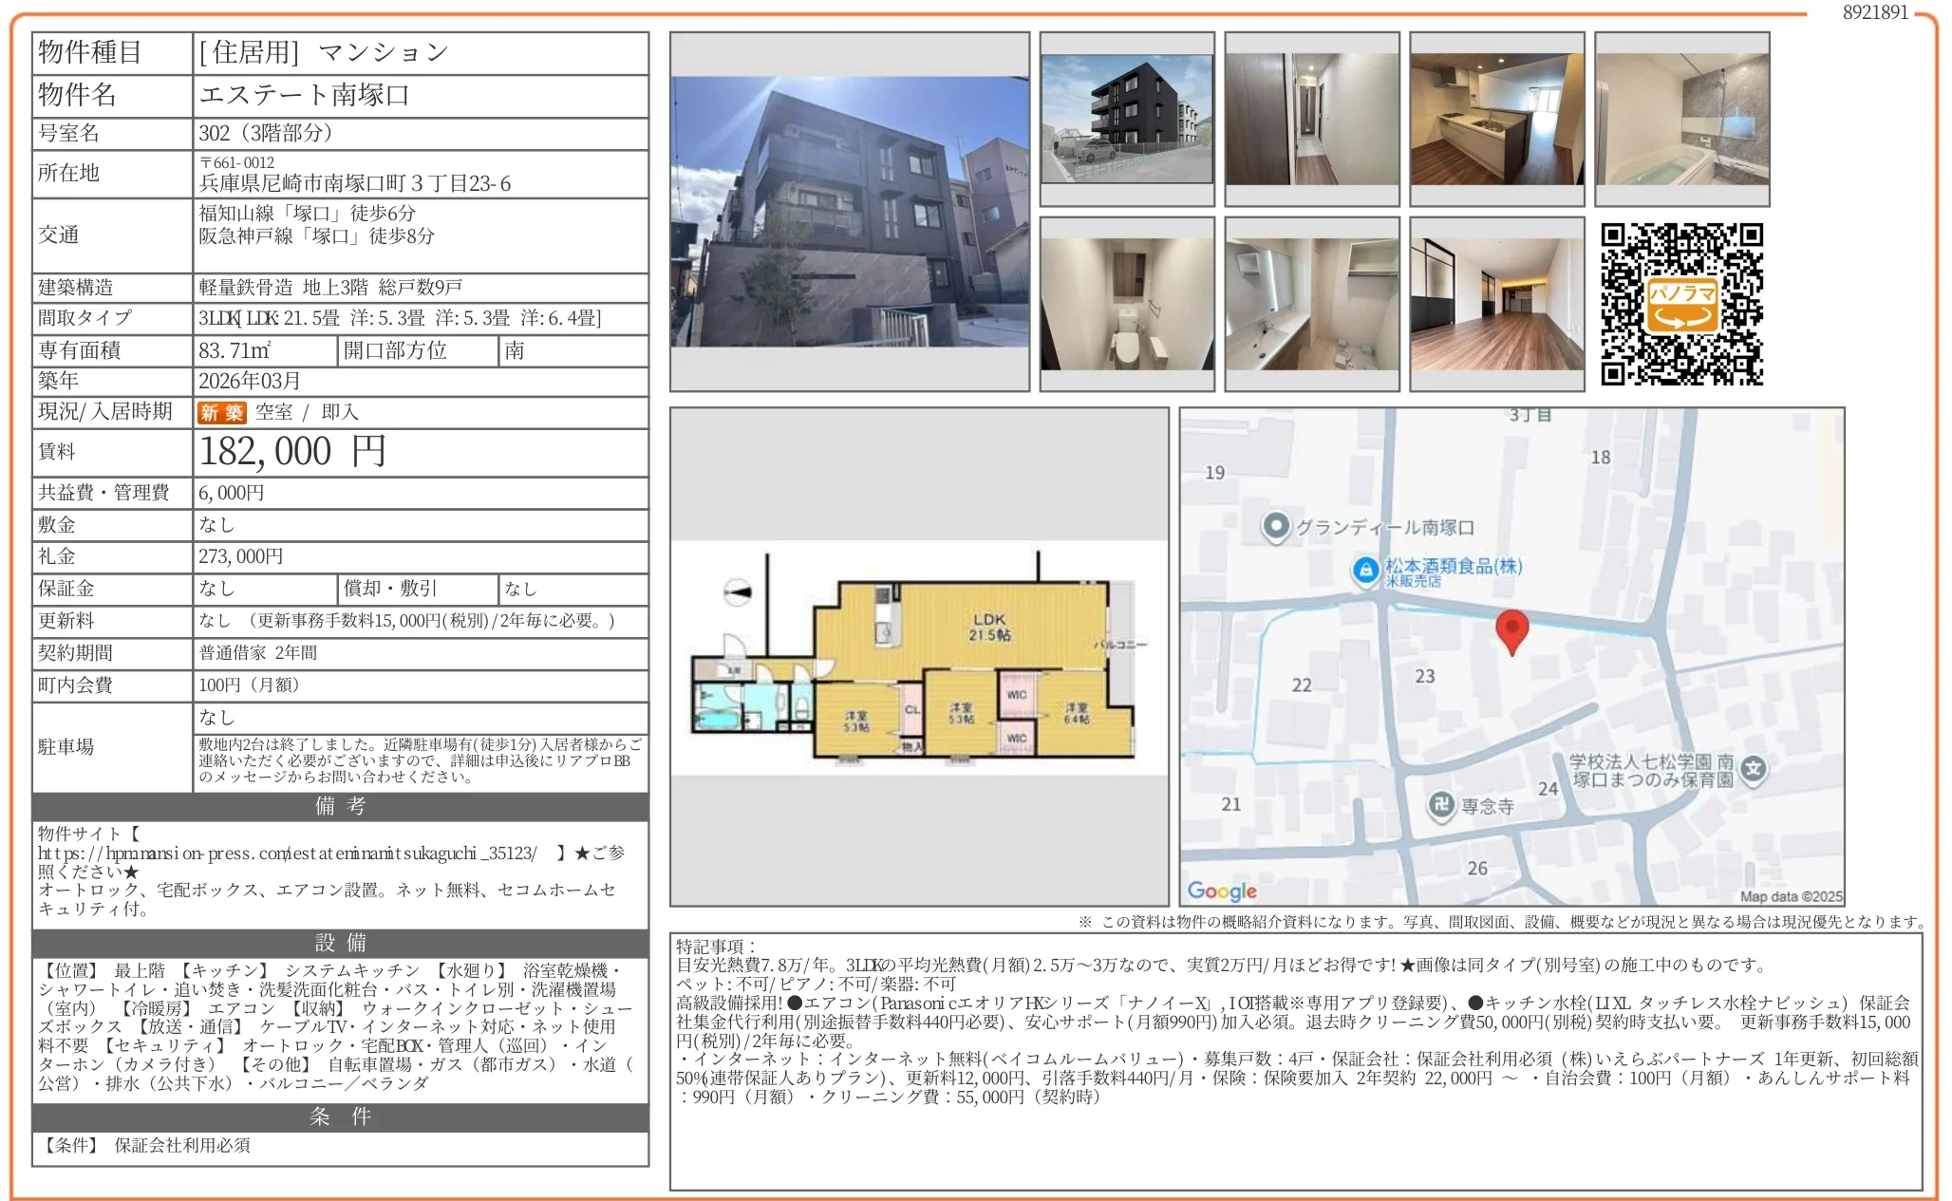Click the 専念寺 temple marker icon
Image resolution: width=1952 pixels, height=1201 pixels.
click(1441, 805)
